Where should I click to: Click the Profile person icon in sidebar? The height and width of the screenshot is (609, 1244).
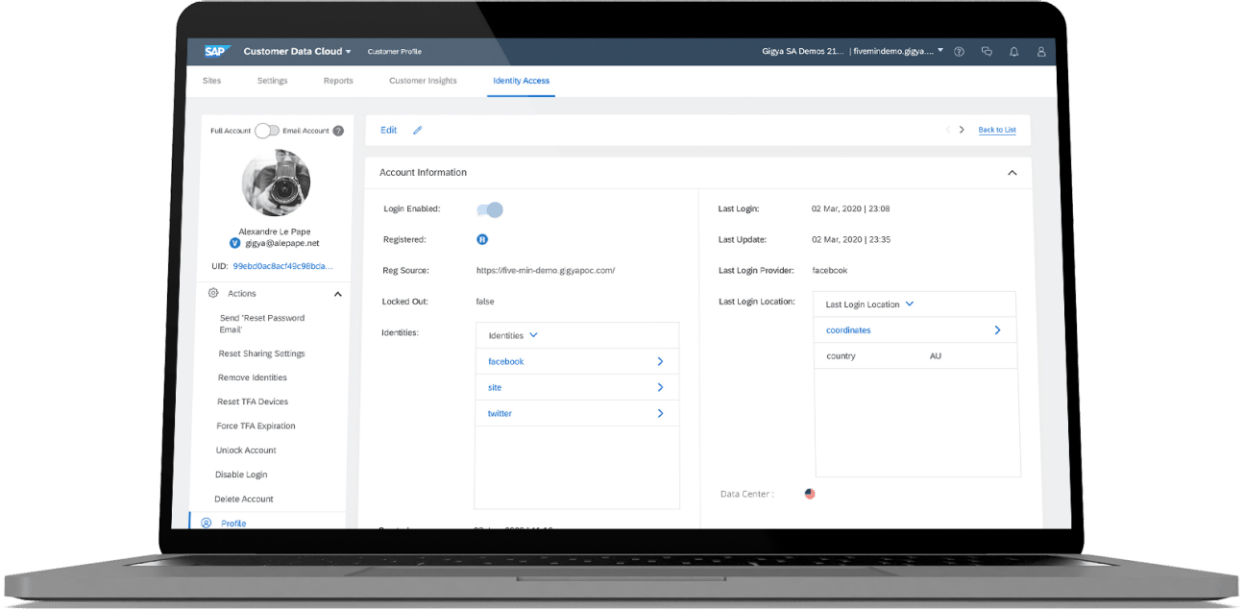(x=206, y=524)
